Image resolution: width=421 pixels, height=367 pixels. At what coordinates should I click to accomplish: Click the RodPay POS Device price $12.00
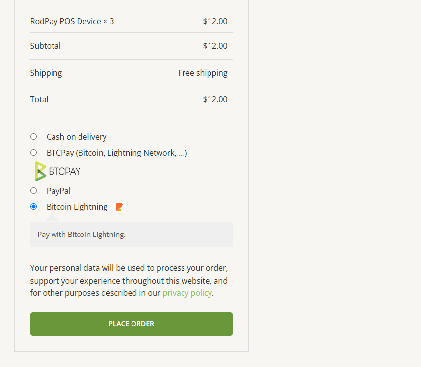click(215, 21)
